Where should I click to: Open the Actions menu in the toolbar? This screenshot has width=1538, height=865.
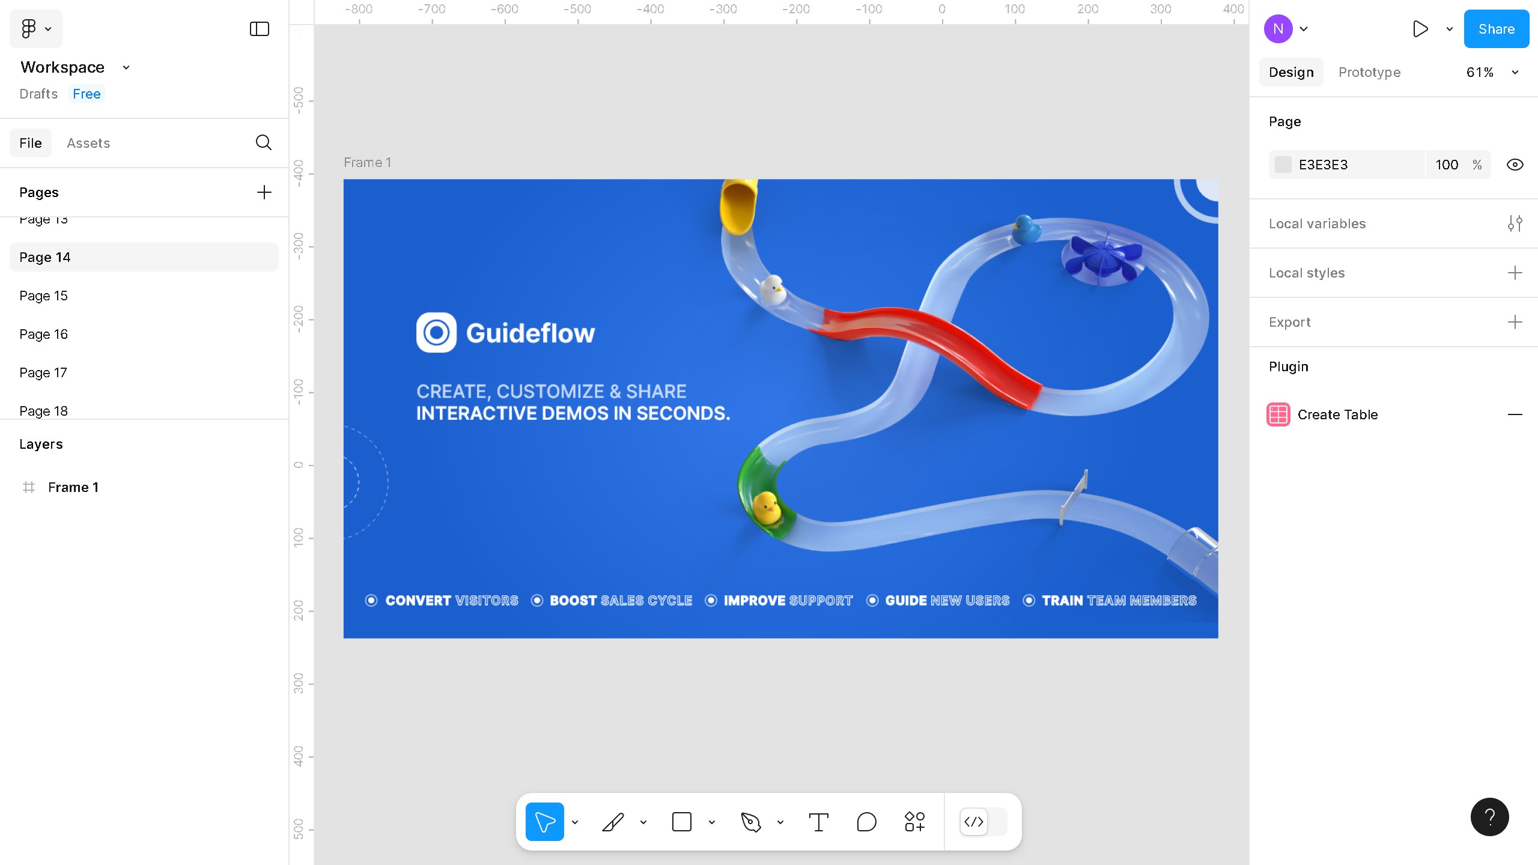[913, 822]
